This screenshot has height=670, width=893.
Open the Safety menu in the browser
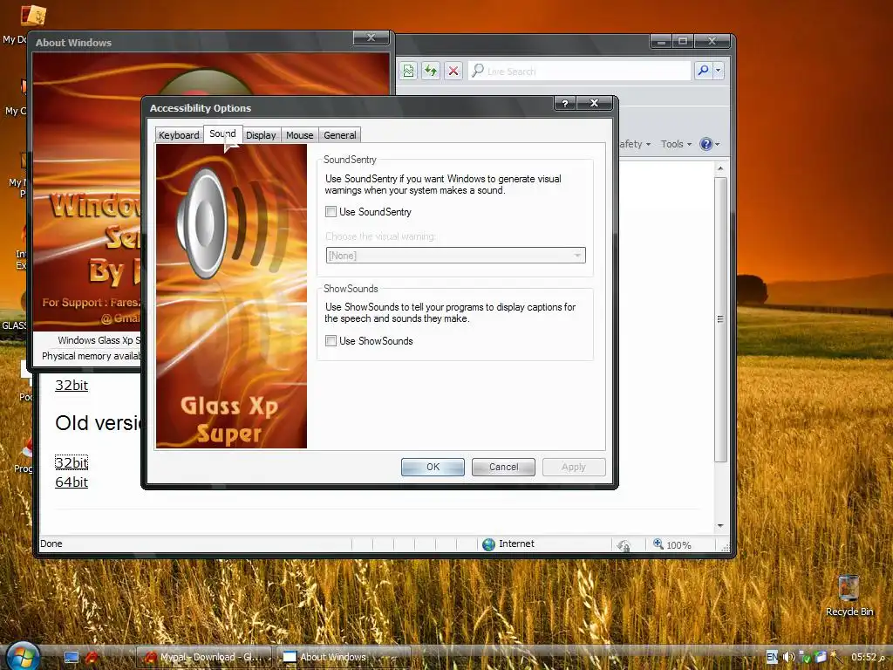point(635,144)
